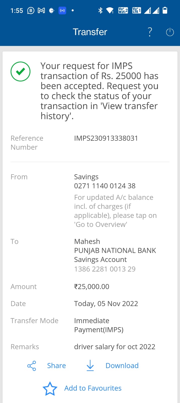Tap beneficiary account number 1386 2281 0013 29
Viewport: 180px width, 403px height.
[x=105, y=269]
